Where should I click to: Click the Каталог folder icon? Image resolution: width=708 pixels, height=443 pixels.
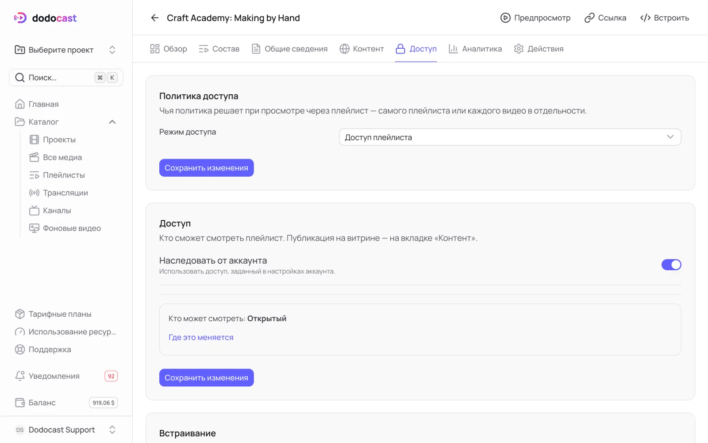tap(20, 122)
